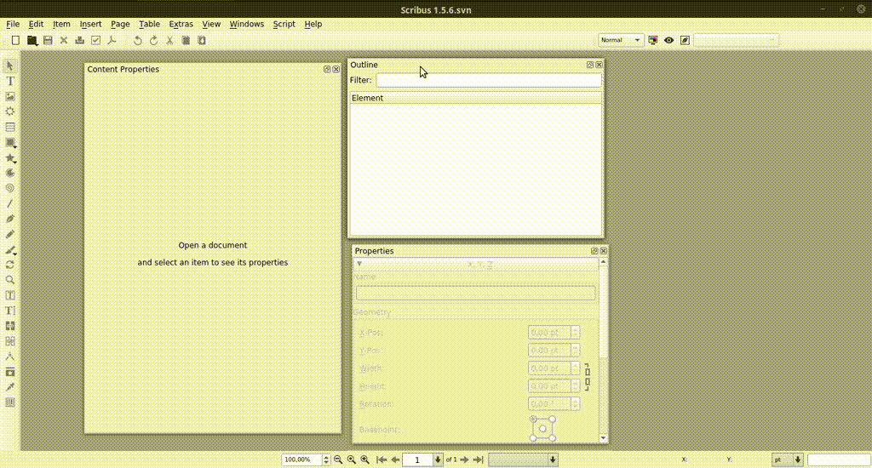The height and width of the screenshot is (468, 872).
Task: Select the Eye Dropper tool
Action: [10, 387]
